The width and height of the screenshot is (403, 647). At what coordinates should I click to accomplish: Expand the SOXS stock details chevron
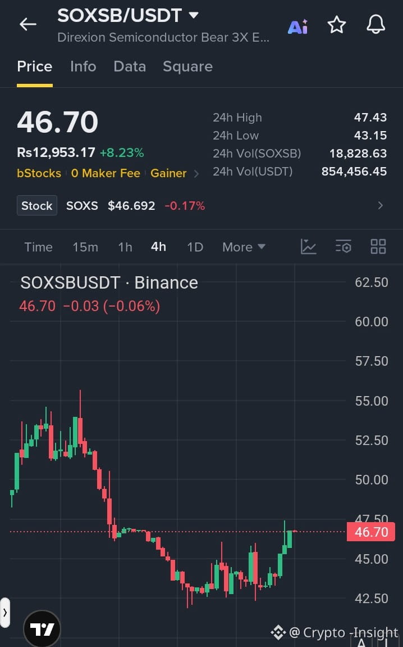[381, 205]
